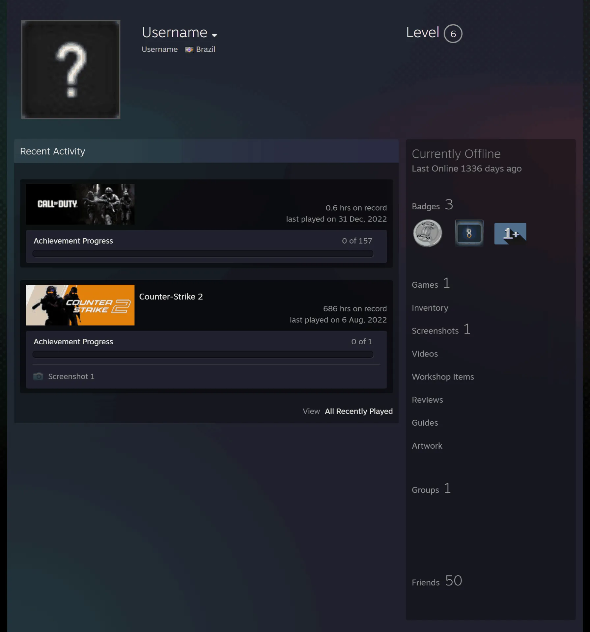Click 'last played on 6 Aug, 2022' text
Image resolution: width=590 pixels, height=632 pixels.
(x=338, y=320)
